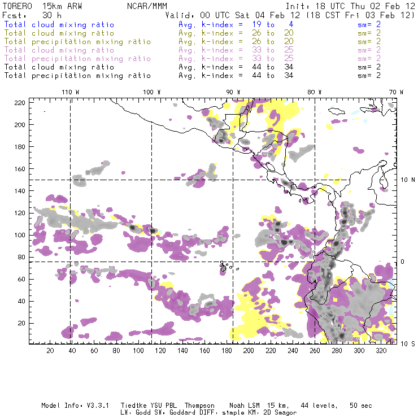Click the "Fcst: 30 h" forecast label
This screenshot has height=418, width=418.
[x=32, y=15]
